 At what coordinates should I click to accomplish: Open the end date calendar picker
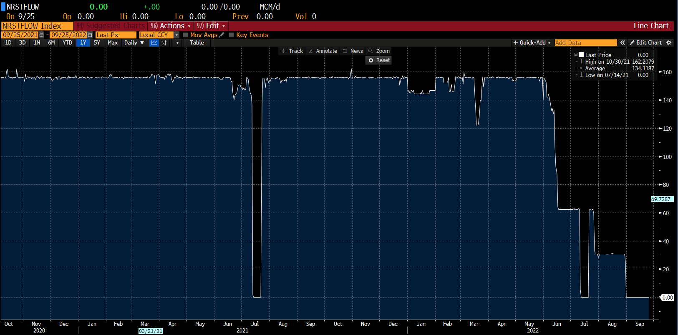point(90,35)
